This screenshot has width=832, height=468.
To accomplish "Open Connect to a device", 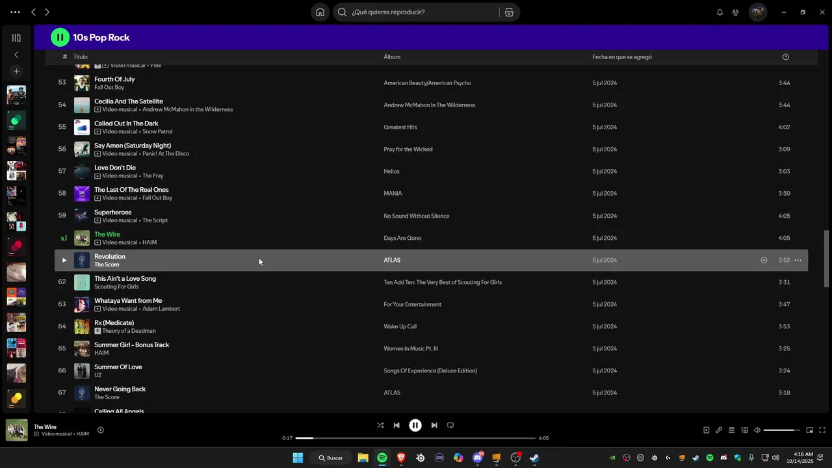I will point(745,430).
